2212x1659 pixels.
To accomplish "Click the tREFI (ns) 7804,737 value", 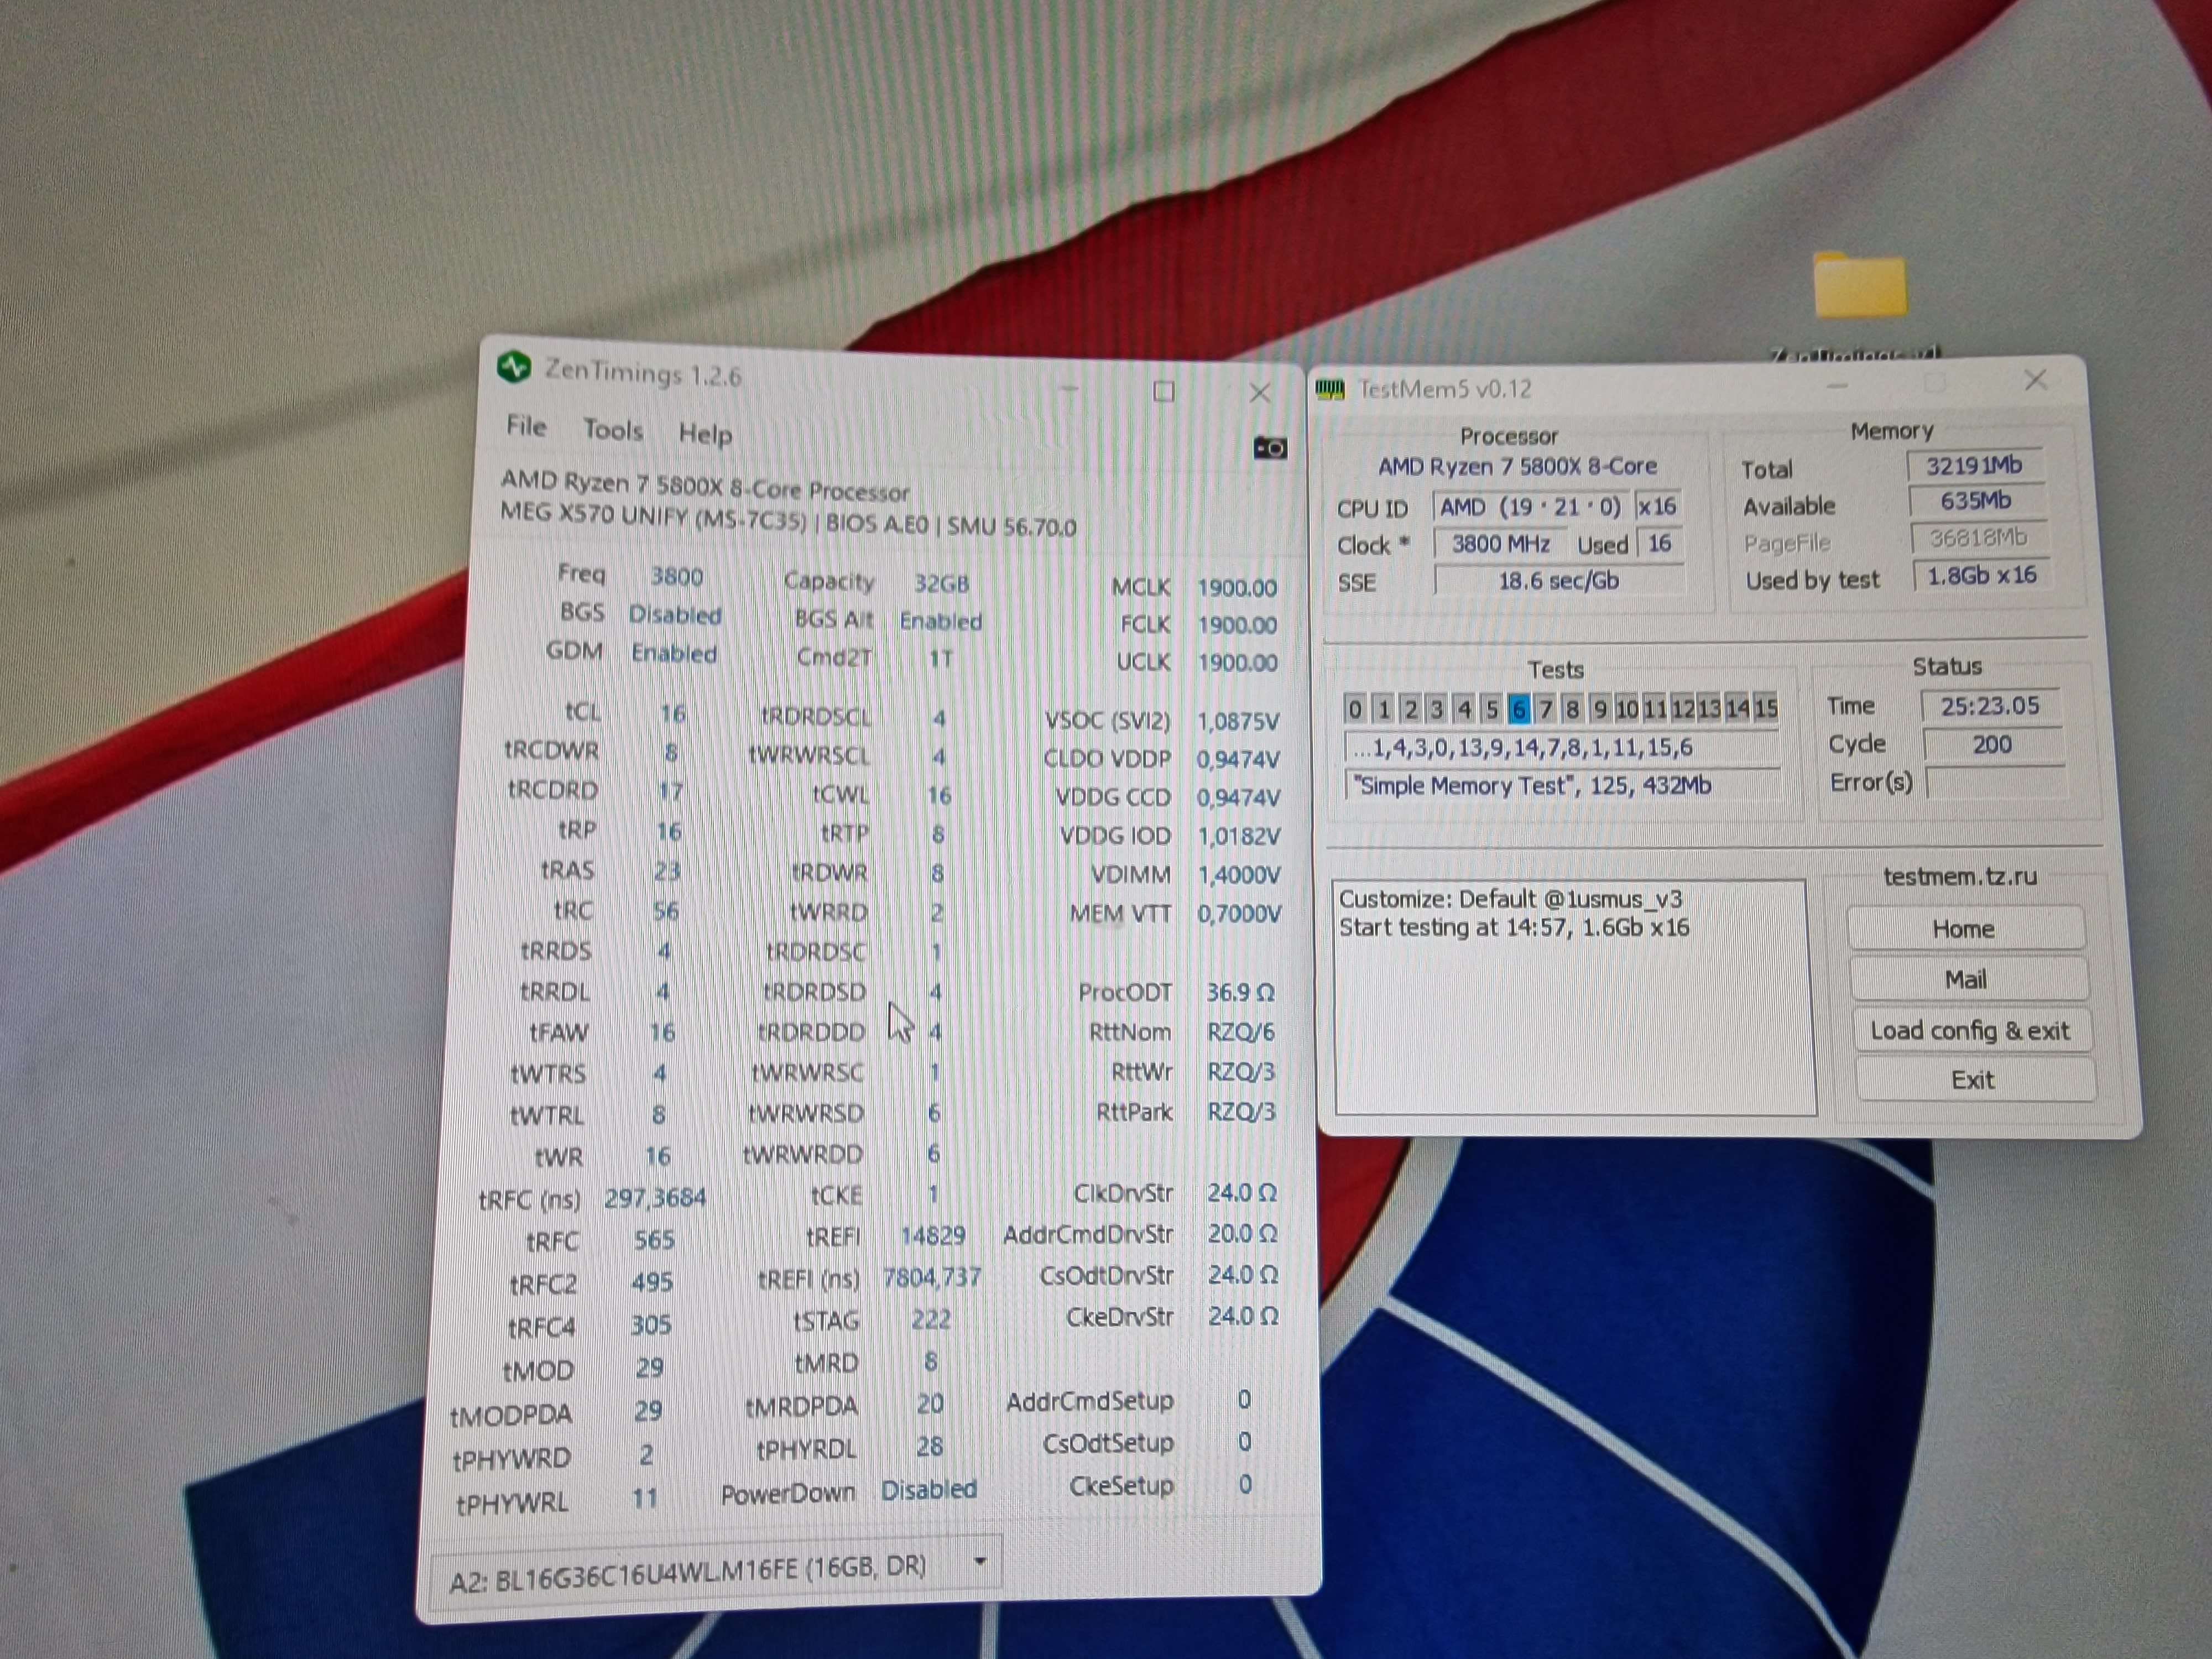I will (931, 1277).
